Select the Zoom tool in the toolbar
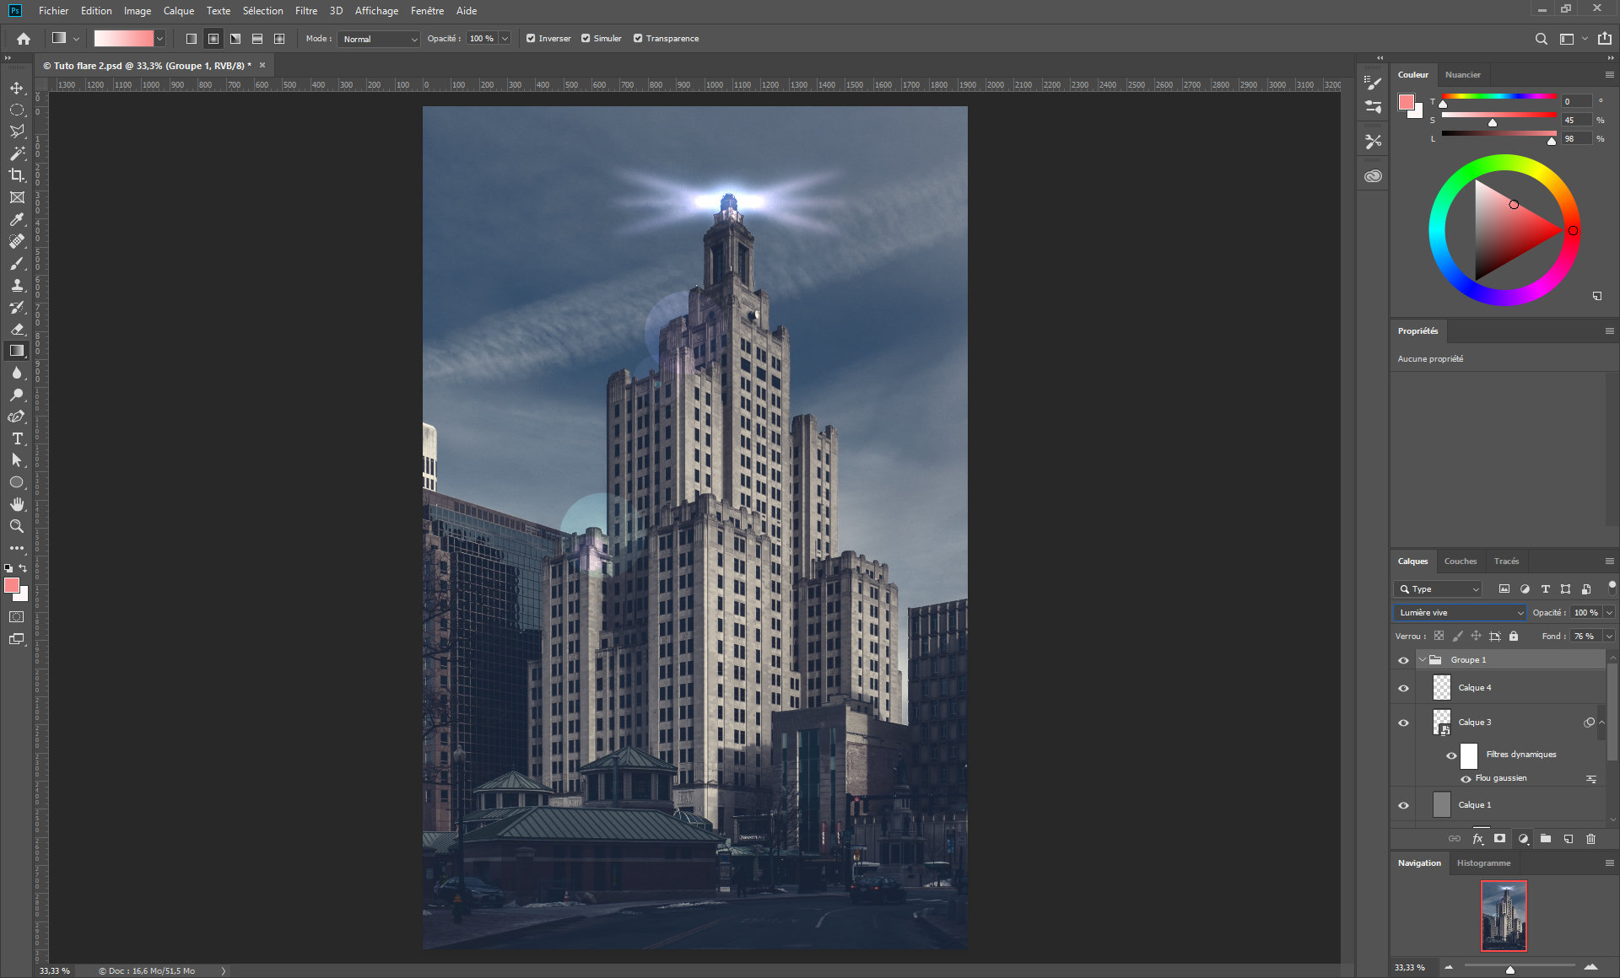 click(x=17, y=526)
